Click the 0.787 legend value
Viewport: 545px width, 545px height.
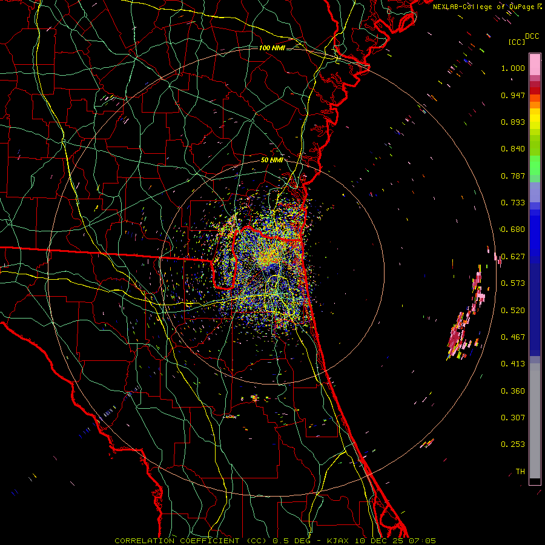coord(513,176)
